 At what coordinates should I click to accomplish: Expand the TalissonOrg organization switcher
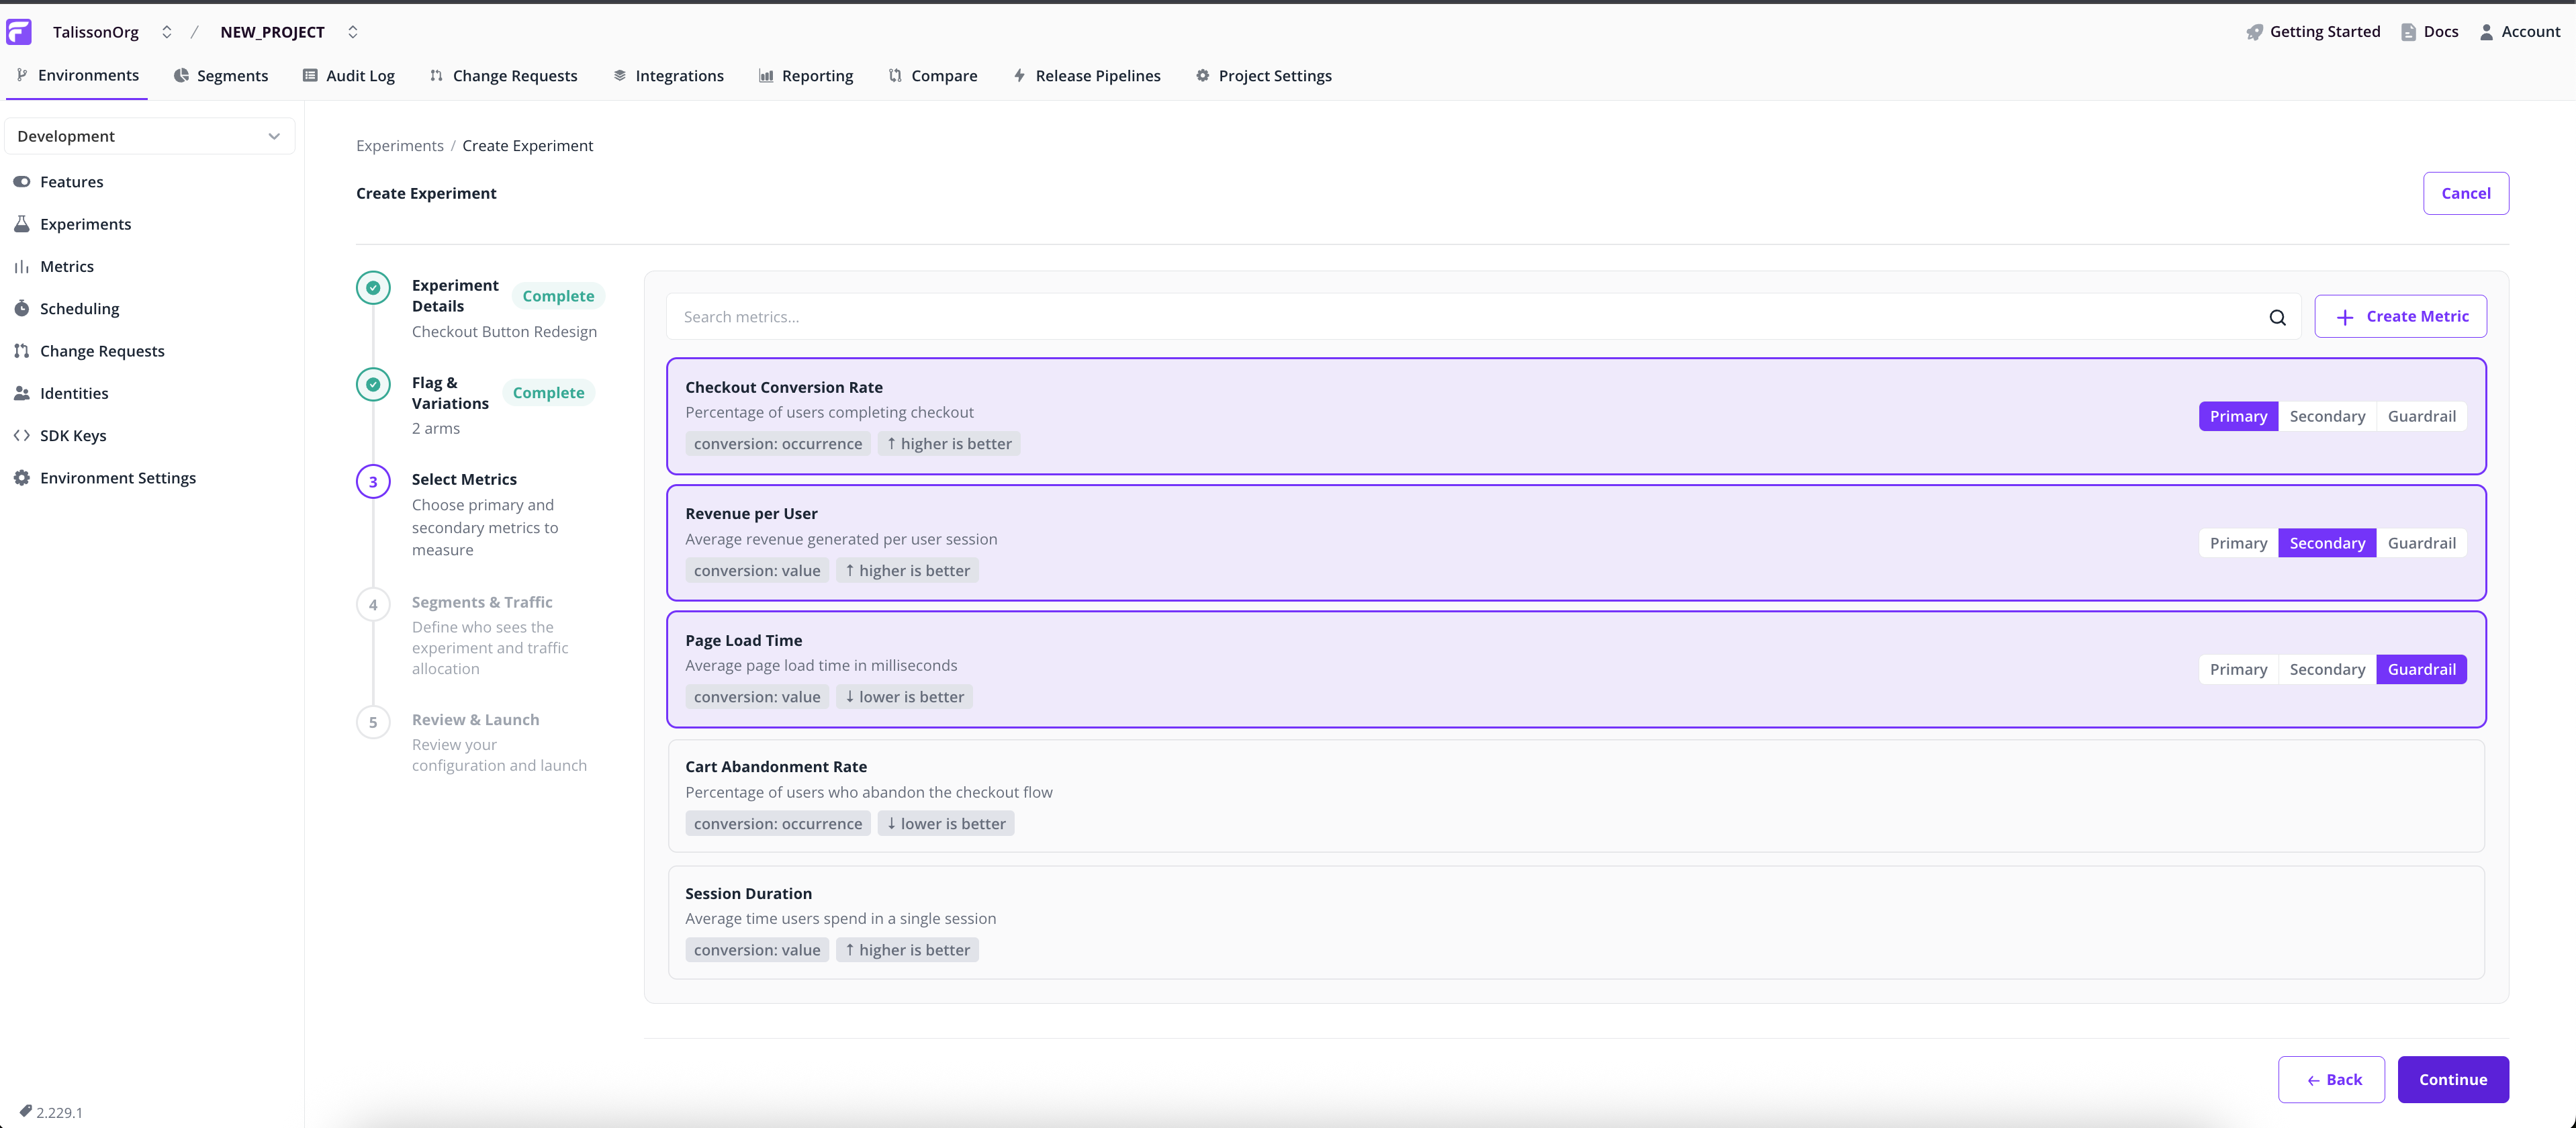pyautogui.click(x=167, y=31)
